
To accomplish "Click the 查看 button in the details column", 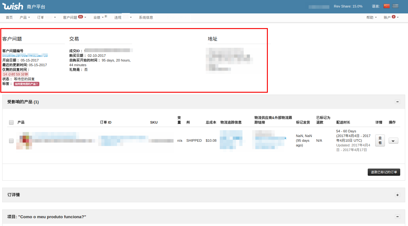I will click(x=380, y=141).
